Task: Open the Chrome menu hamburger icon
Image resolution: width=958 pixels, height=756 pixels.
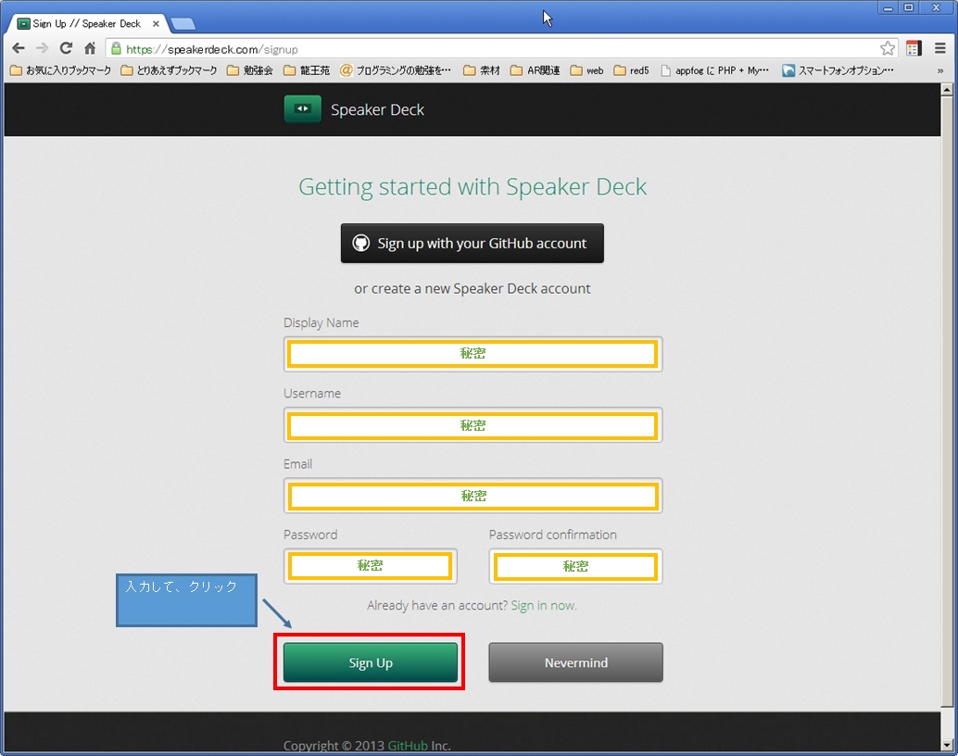Action: pyautogui.click(x=940, y=48)
